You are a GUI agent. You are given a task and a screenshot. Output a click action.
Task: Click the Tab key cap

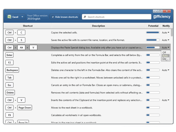click(x=10, y=78)
